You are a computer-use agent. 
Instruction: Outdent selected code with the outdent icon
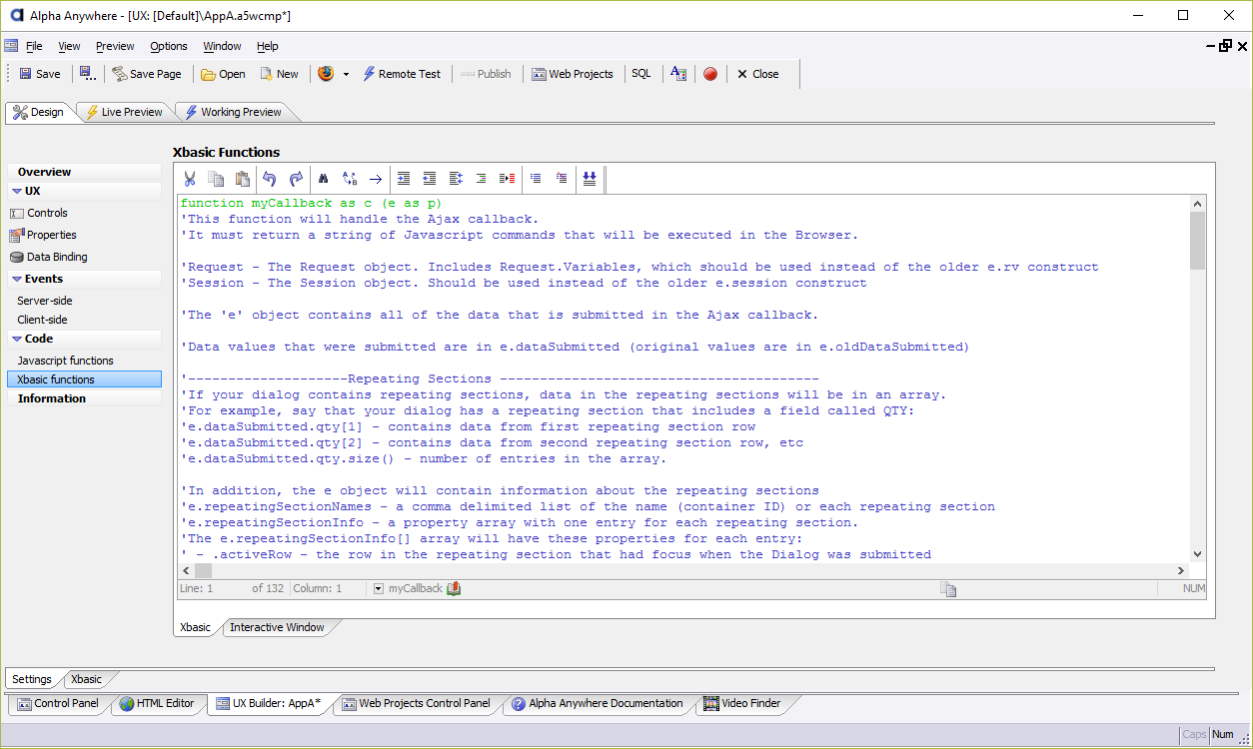coord(430,179)
